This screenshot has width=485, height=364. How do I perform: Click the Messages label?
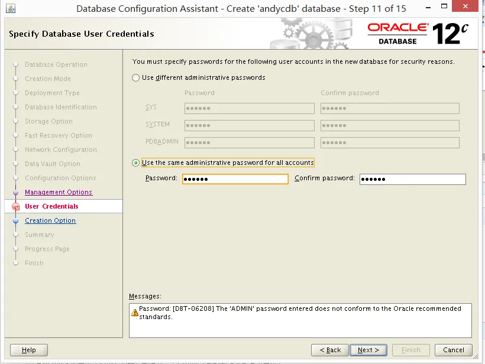tap(145, 296)
